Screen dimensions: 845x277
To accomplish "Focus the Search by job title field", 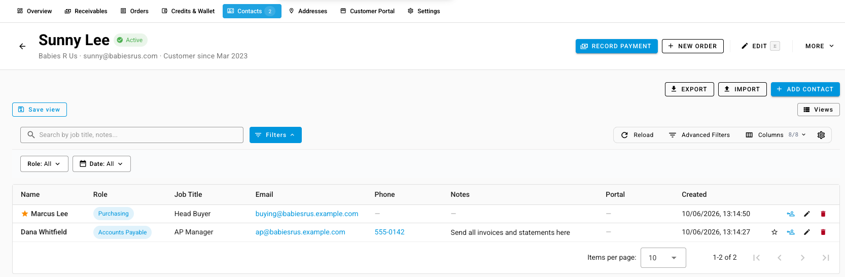I will [x=132, y=135].
